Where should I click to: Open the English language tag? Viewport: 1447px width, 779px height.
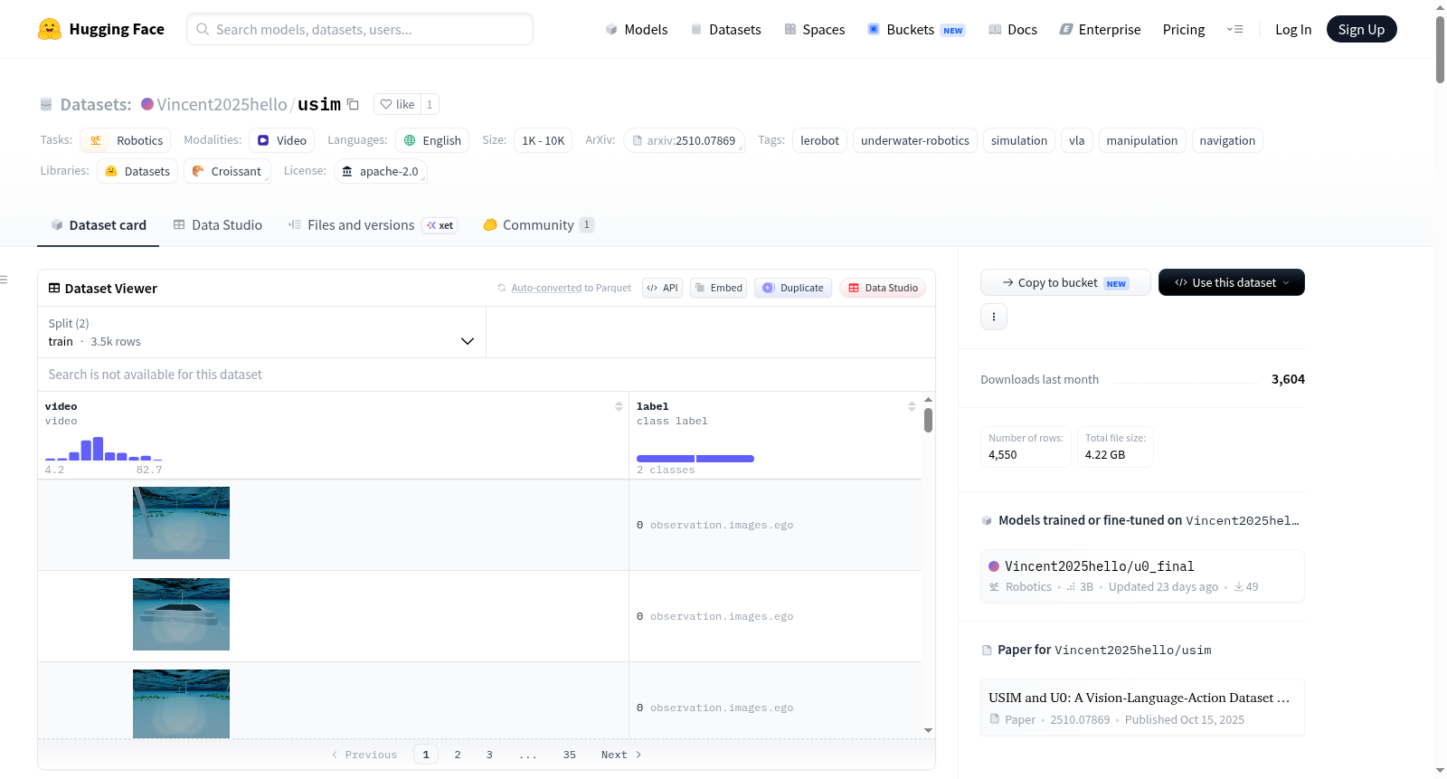point(432,140)
